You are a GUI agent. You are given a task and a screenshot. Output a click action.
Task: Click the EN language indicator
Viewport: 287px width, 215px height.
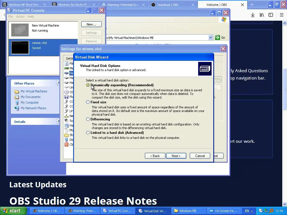247,211
